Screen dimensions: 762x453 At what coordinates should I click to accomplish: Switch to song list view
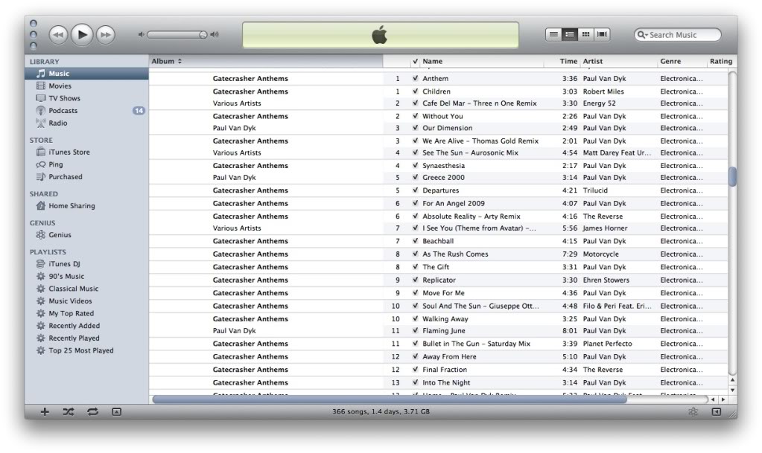(x=553, y=34)
